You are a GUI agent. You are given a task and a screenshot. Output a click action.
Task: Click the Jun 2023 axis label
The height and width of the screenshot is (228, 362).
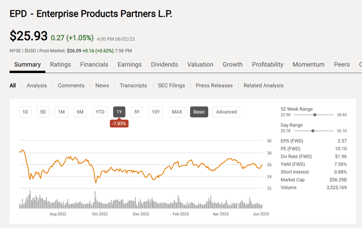pos(261,214)
